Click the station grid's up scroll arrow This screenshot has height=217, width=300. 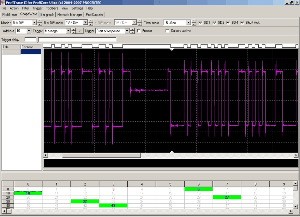pyautogui.click(x=295, y=184)
